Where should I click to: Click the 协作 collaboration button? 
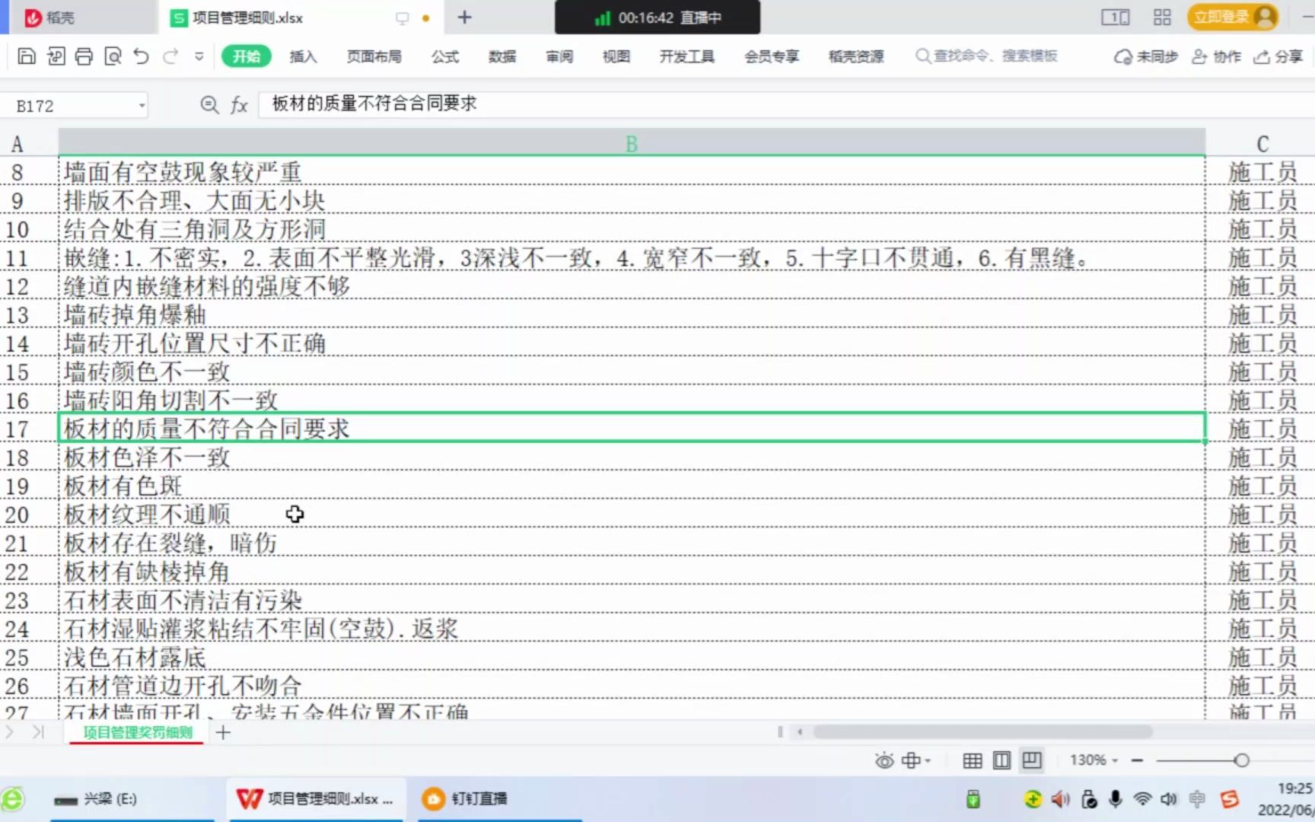pyautogui.click(x=1216, y=56)
